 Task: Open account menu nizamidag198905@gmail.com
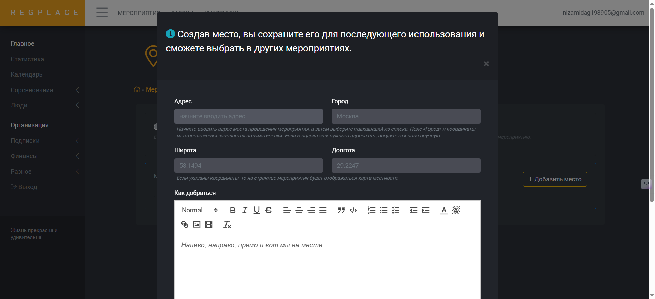point(603,13)
